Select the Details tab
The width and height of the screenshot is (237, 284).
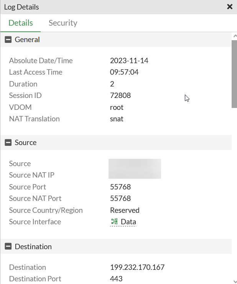21,23
